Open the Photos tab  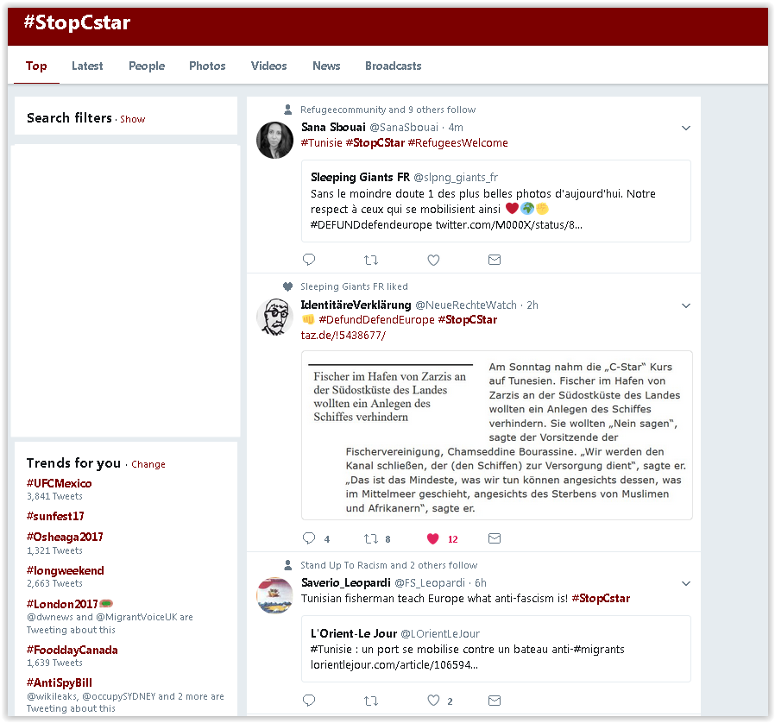[207, 66]
